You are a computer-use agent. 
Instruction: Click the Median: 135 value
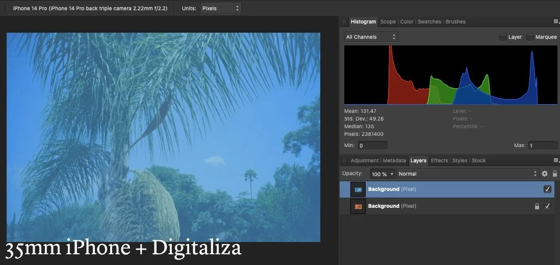pos(359,126)
